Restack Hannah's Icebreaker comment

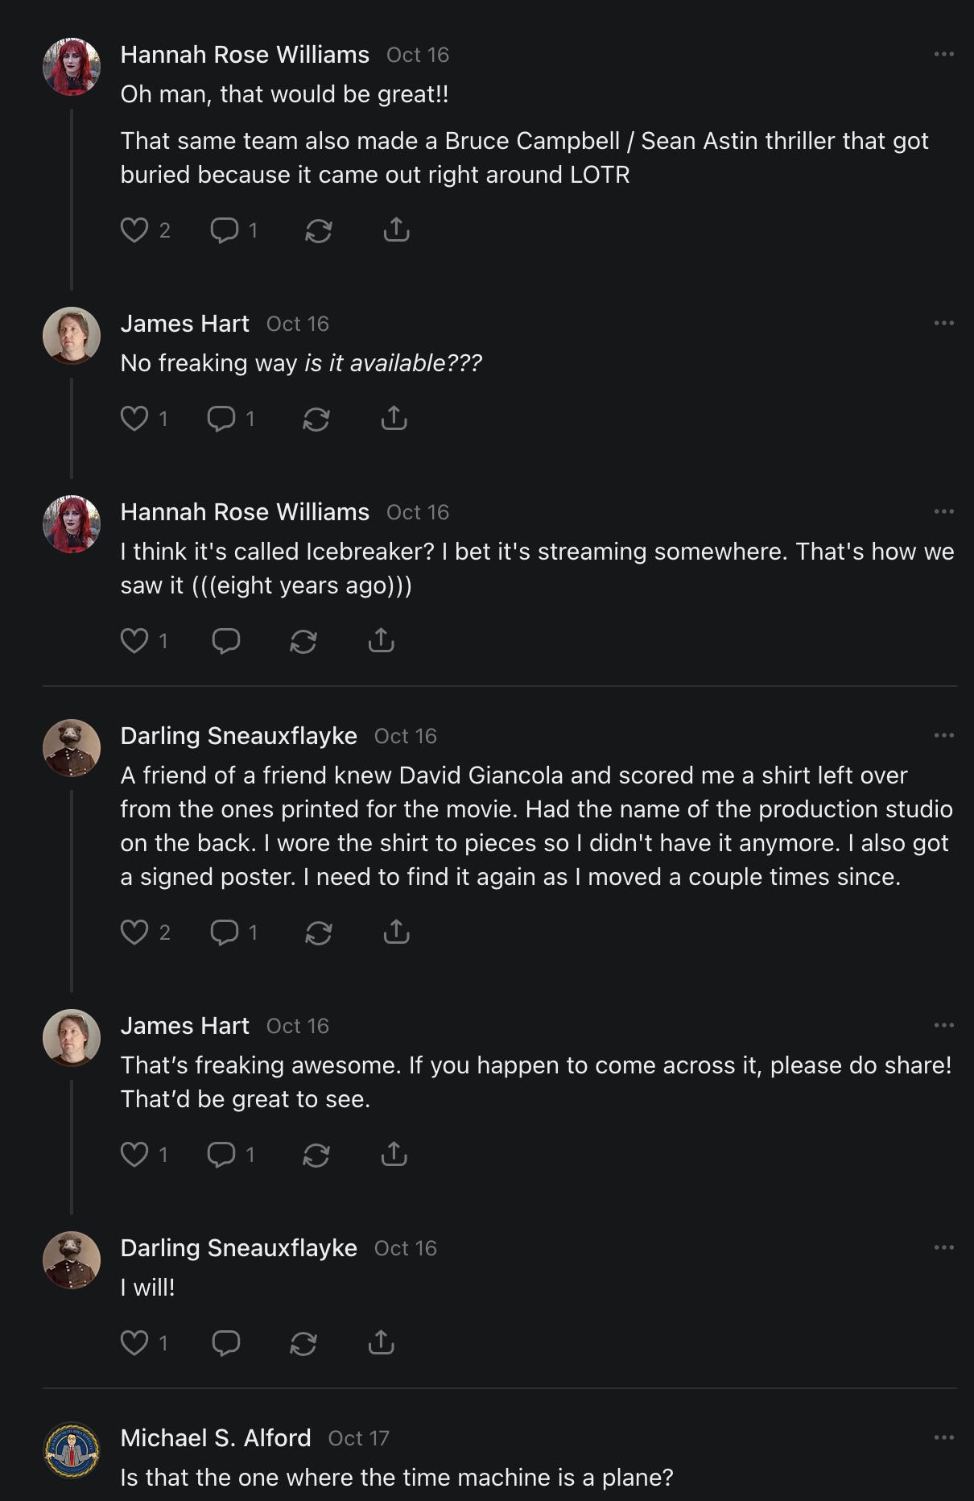point(303,641)
